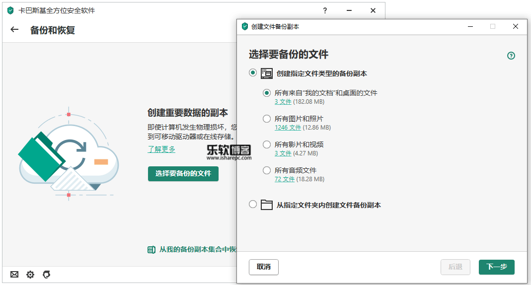Click the 了解更多 link
531x285 pixels.
[x=161, y=149]
